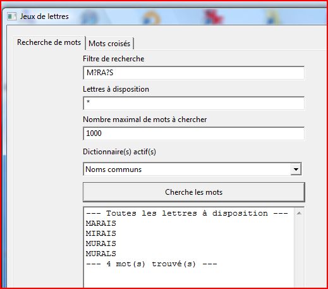Select the result word MIRAIS

101,233
